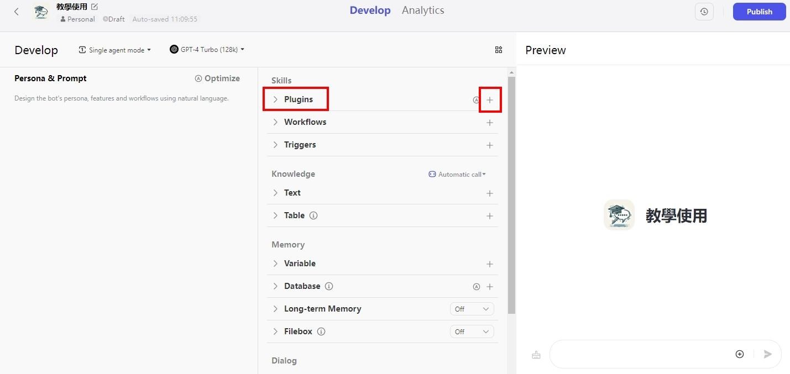Image resolution: width=790 pixels, height=374 pixels.
Task: Click Optimize for the persona prompt
Action: point(217,78)
